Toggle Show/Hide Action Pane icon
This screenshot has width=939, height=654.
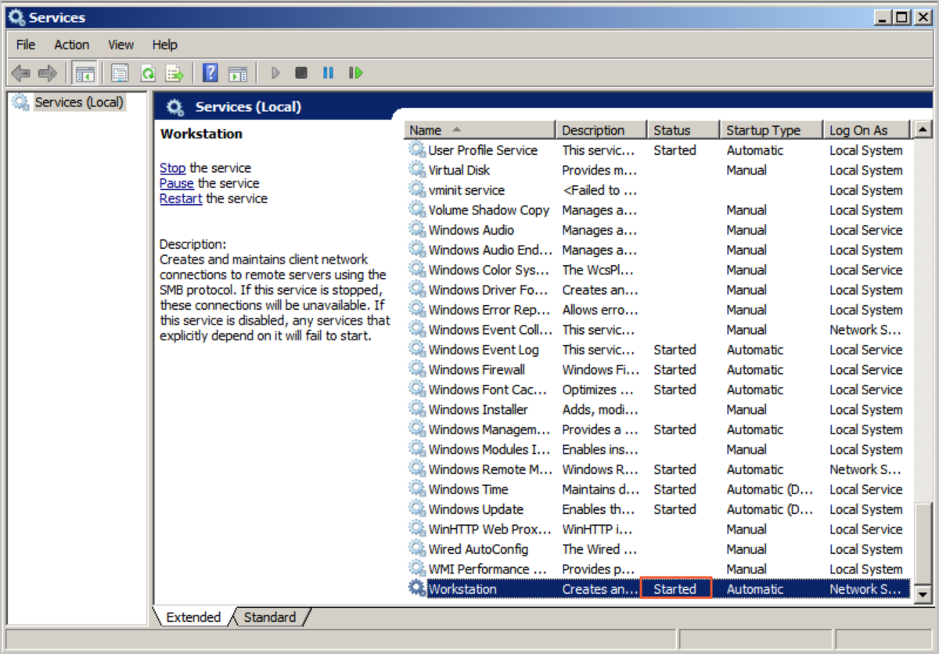coord(238,74)
